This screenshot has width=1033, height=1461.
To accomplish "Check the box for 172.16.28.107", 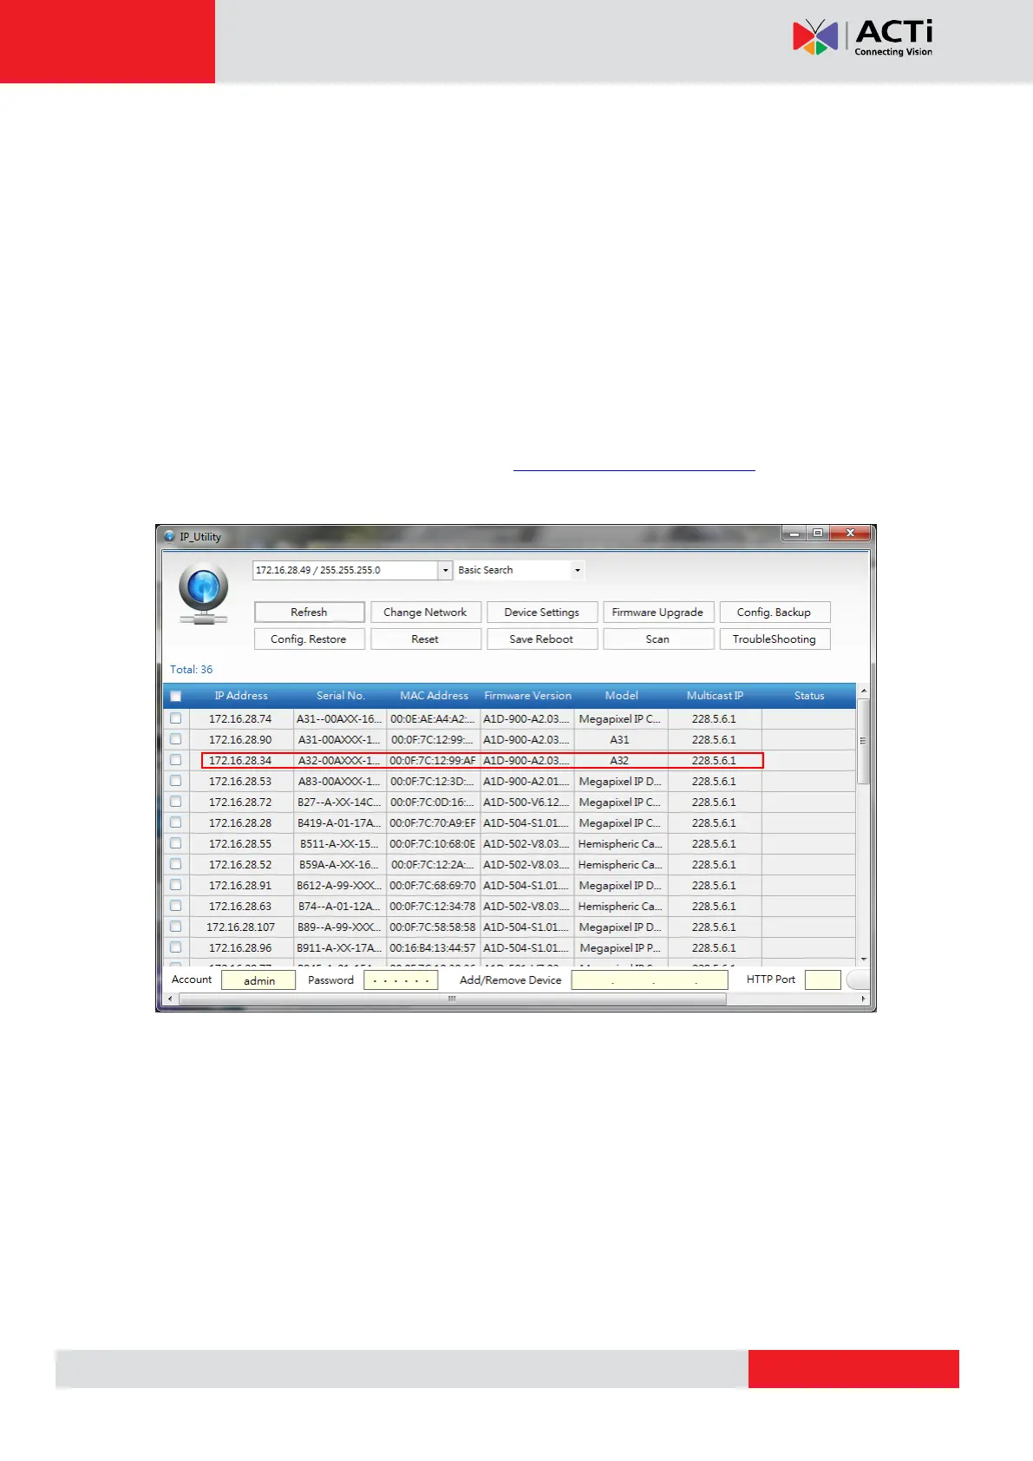I will point(176,927).
